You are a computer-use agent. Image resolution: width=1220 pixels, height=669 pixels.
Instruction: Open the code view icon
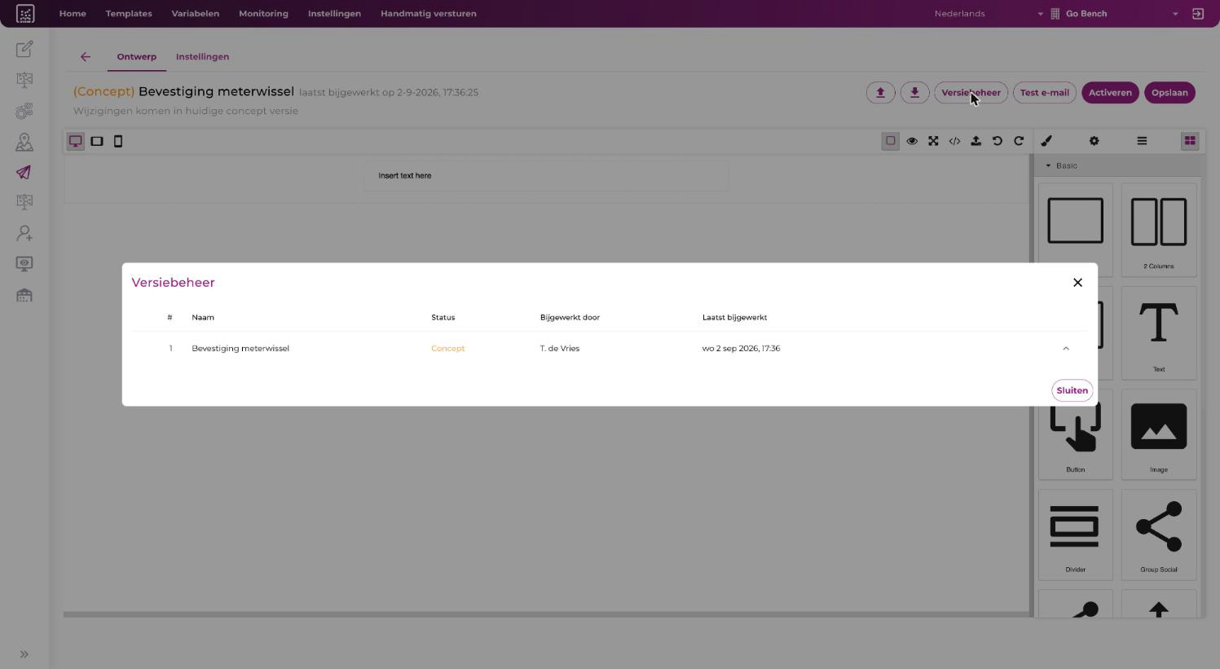pyautogui.click(x=954, y=141)
